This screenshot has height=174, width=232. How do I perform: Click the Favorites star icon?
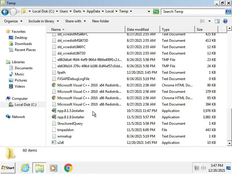point(8,31)
